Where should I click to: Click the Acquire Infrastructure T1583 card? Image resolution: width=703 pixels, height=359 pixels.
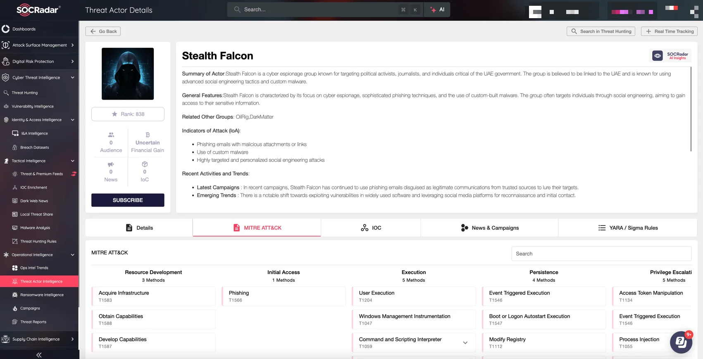tap(153, 296)
